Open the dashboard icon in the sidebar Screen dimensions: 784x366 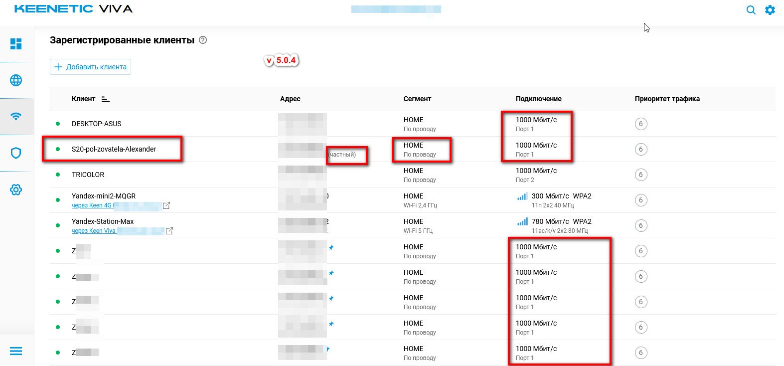click(16, 44)
